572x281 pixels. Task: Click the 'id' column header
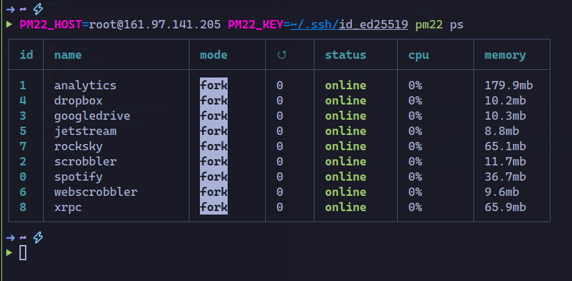click(26, 55)
